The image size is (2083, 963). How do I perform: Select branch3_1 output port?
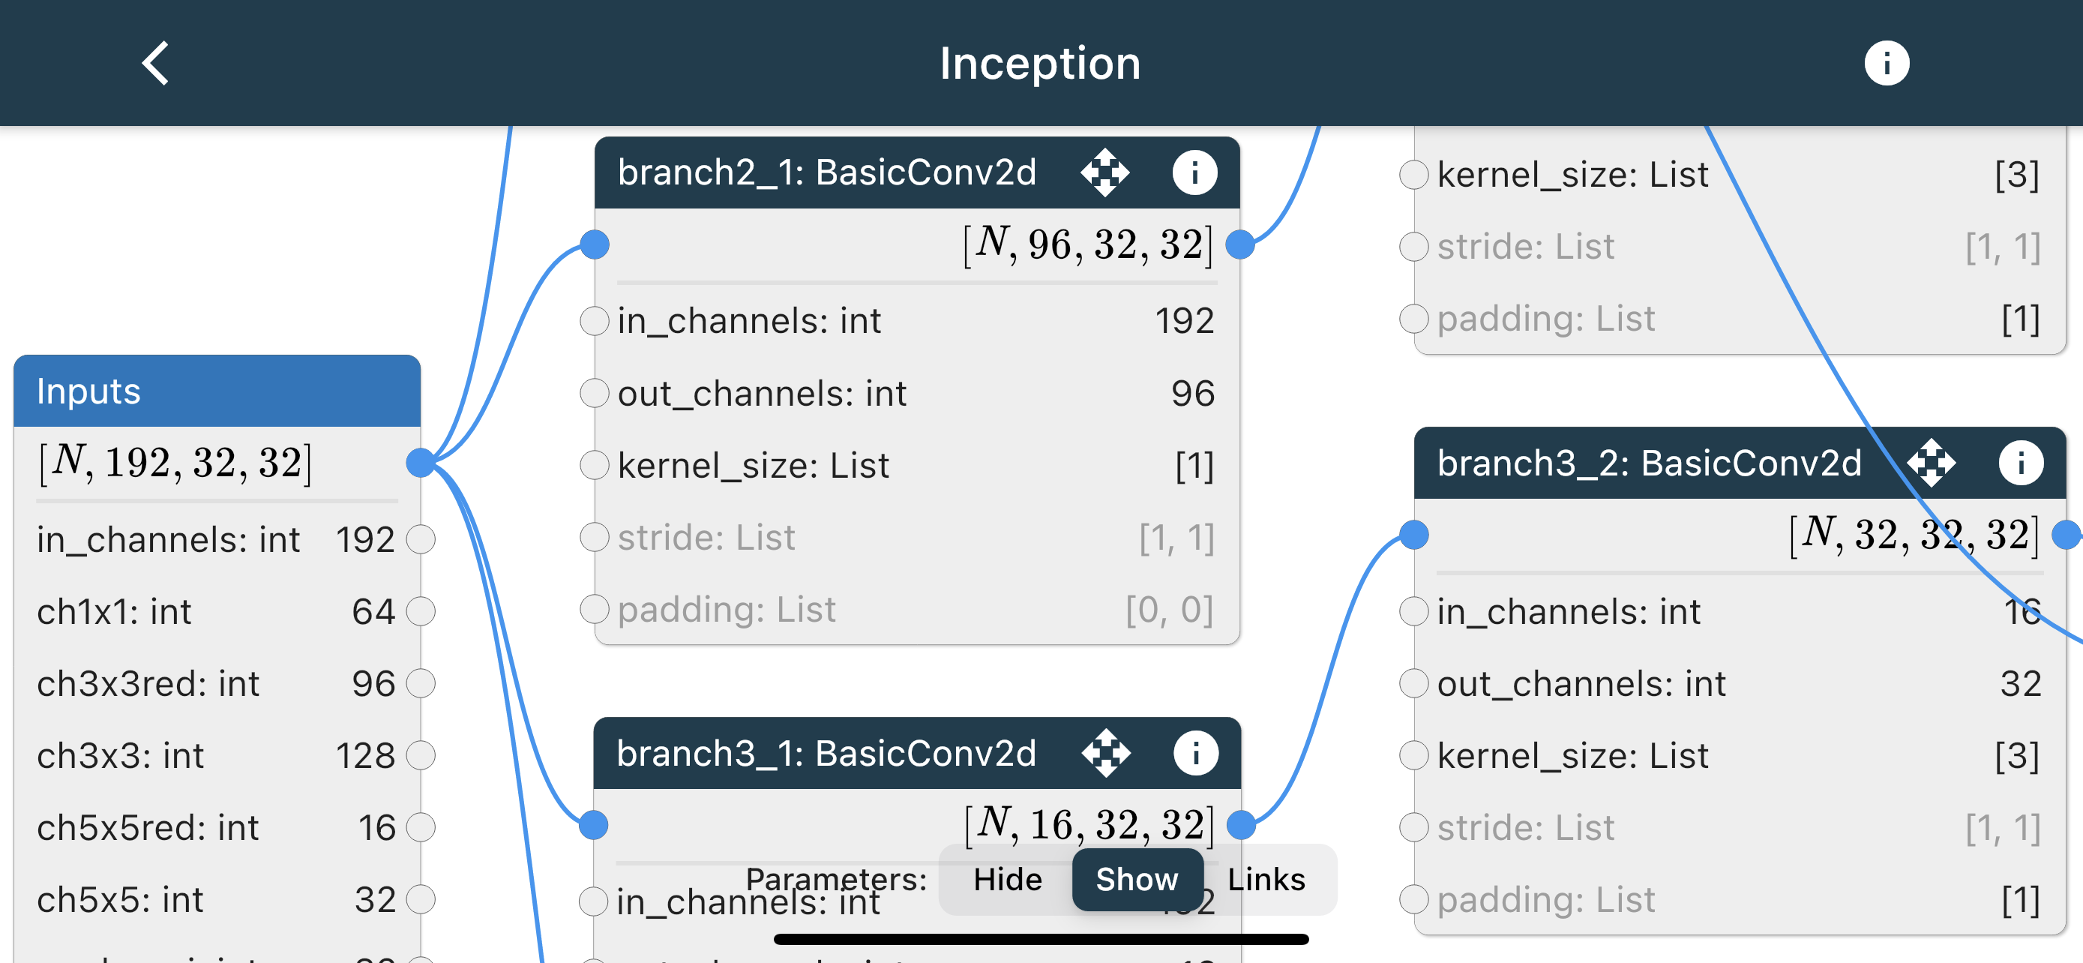click(1240, 825)
